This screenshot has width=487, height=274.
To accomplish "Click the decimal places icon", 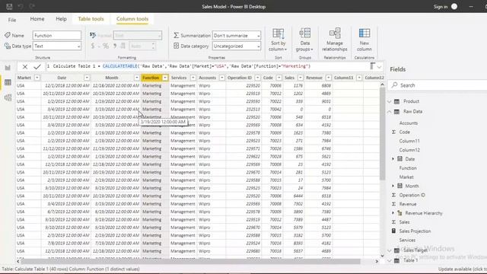I will coord(123,46).
